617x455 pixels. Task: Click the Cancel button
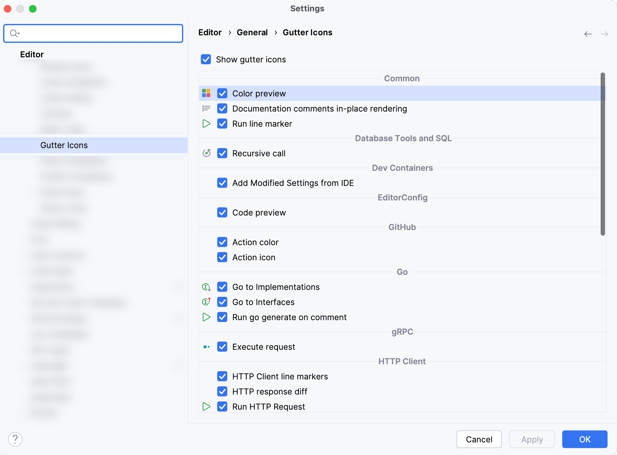click(x=478, y=439)
